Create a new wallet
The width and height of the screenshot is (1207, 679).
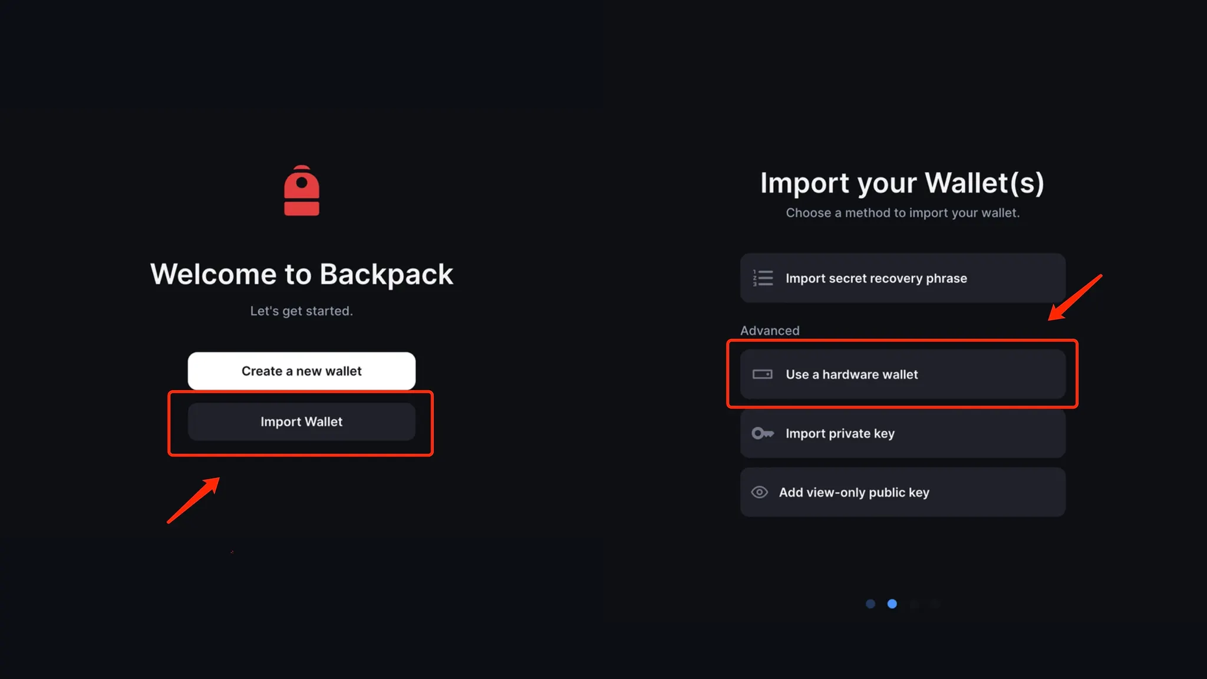pos(302,371)
